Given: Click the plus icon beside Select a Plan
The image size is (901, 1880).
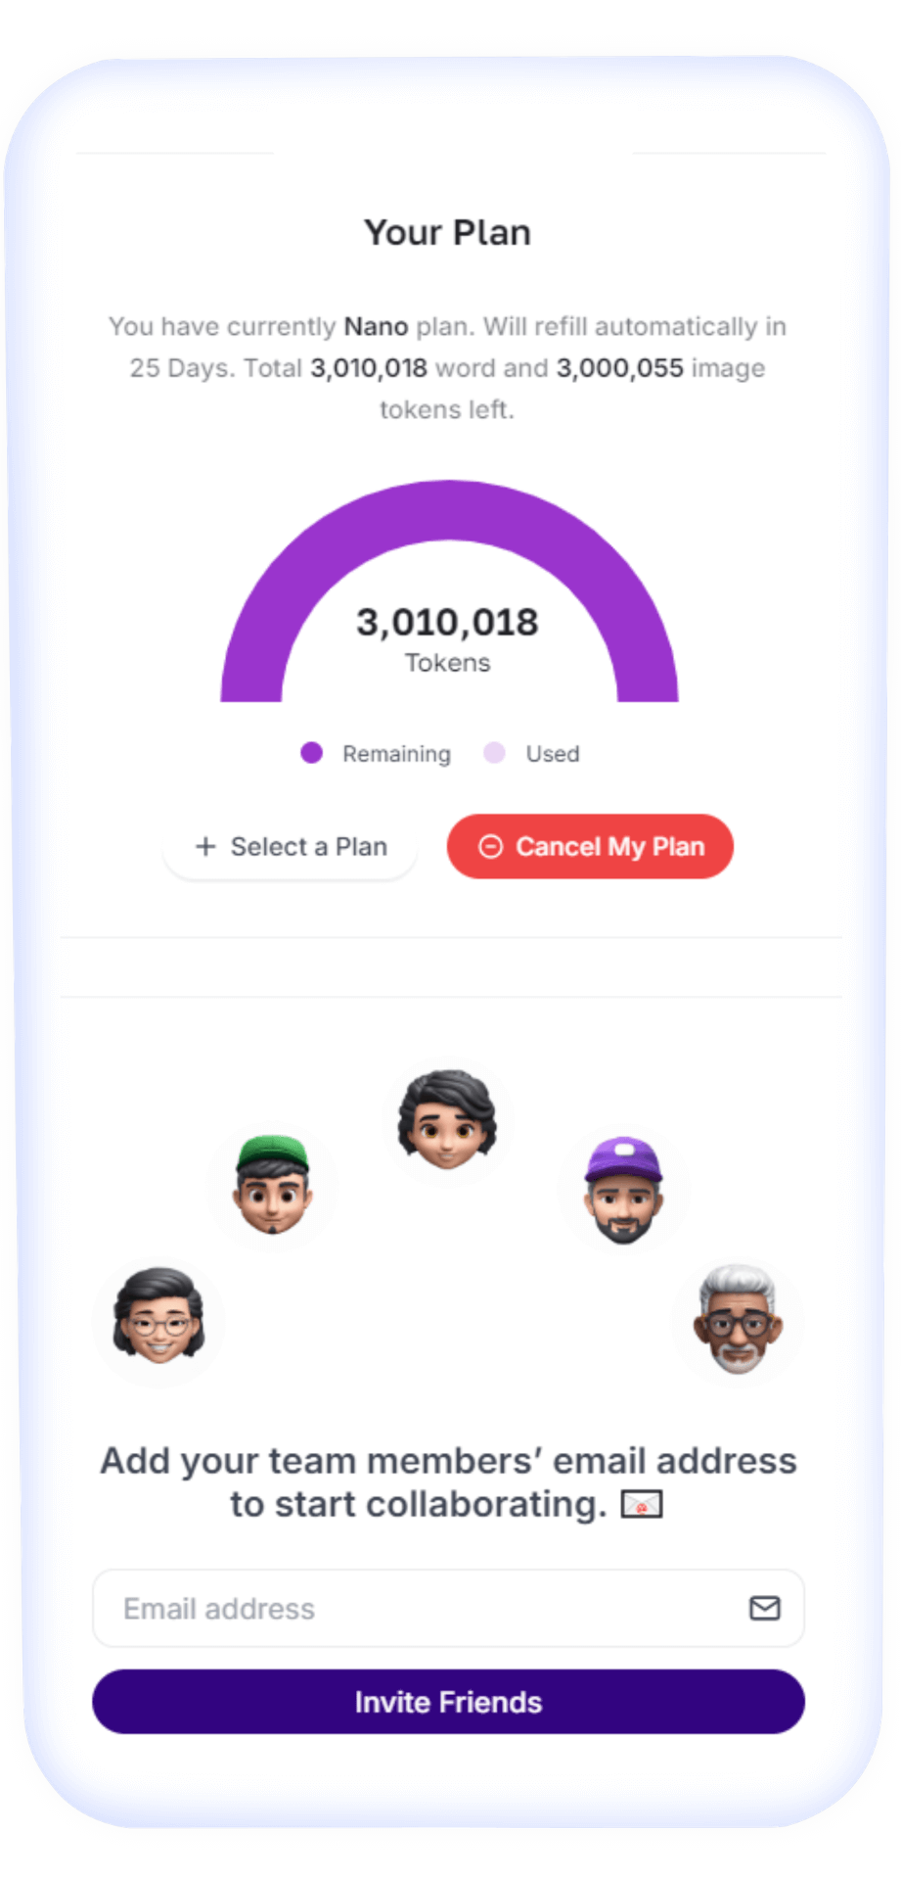Looking at the screenshot, I should 205,846.
